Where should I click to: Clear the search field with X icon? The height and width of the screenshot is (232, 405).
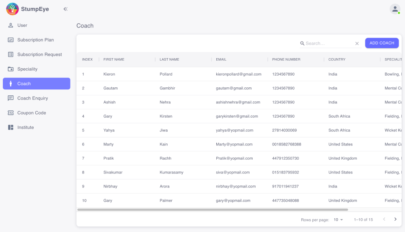(x=357, y=43)
